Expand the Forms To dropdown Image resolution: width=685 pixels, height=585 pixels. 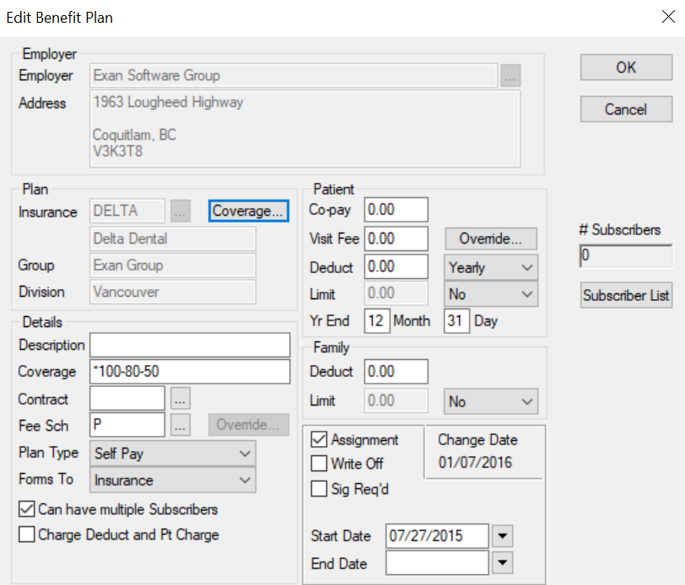173,480
